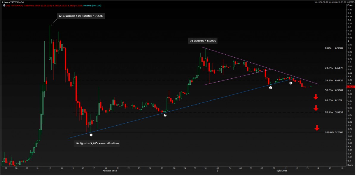Click the circled number 2 trendline marker
The image size is (357, 177).
(165, 115)
